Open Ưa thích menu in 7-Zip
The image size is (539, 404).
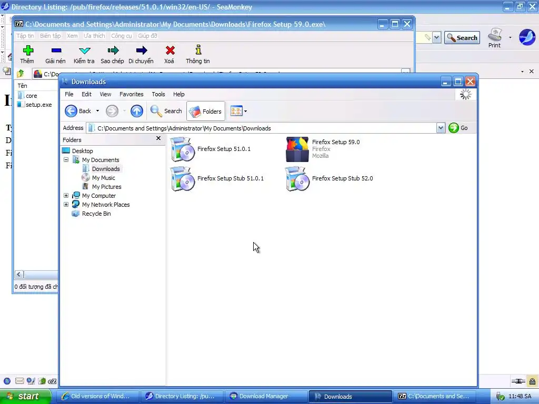point(95,36)
